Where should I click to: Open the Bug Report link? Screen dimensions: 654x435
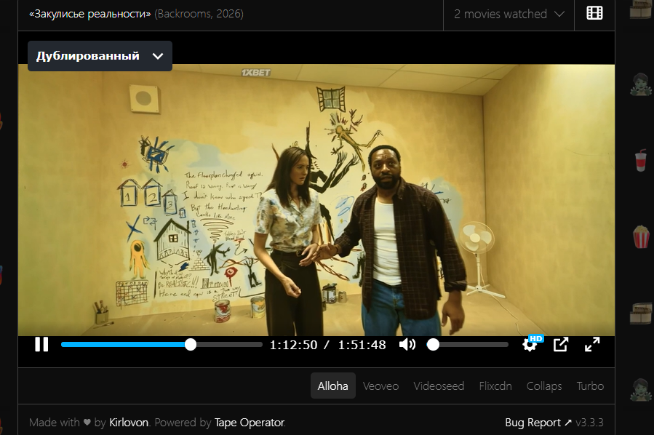538,423
